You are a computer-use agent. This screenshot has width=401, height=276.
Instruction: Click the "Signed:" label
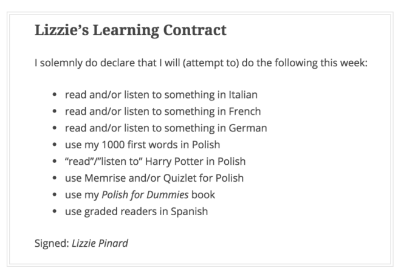(x=52, y=243)
